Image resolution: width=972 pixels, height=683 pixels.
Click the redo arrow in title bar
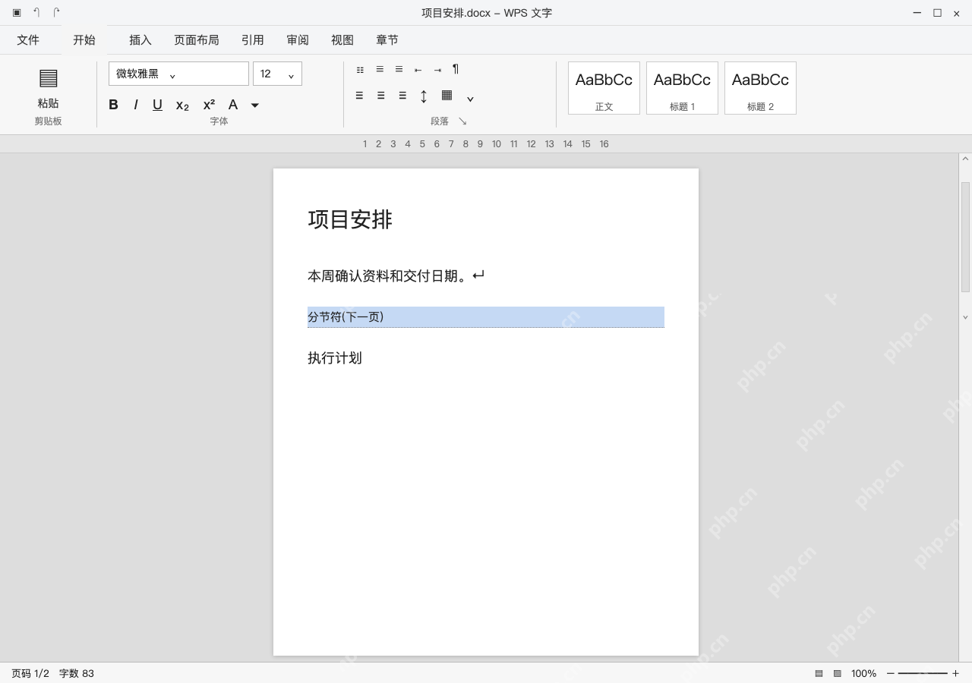(56, 12)
